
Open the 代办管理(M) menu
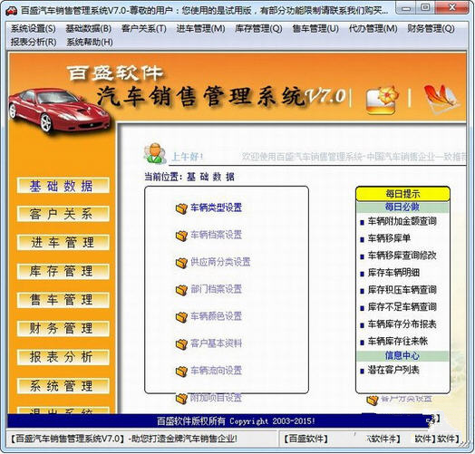[373, 29]
